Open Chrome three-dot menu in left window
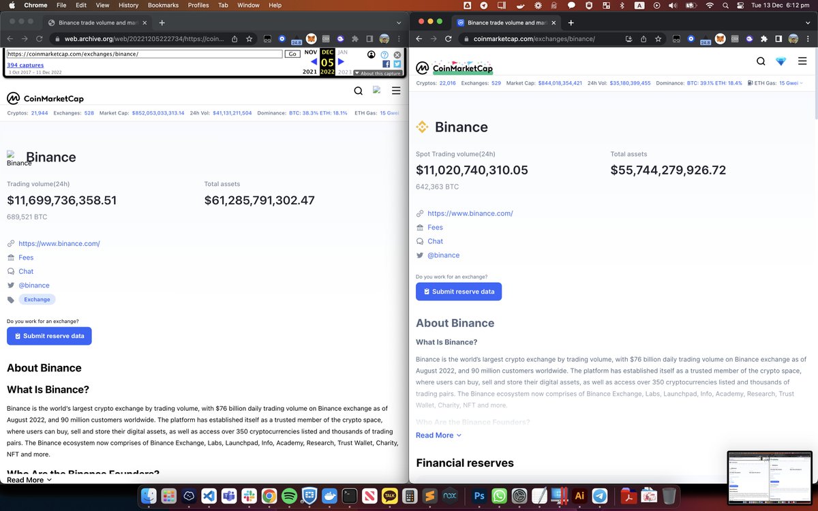The width and height of the screenshot is (818, 511). point(399,39)
